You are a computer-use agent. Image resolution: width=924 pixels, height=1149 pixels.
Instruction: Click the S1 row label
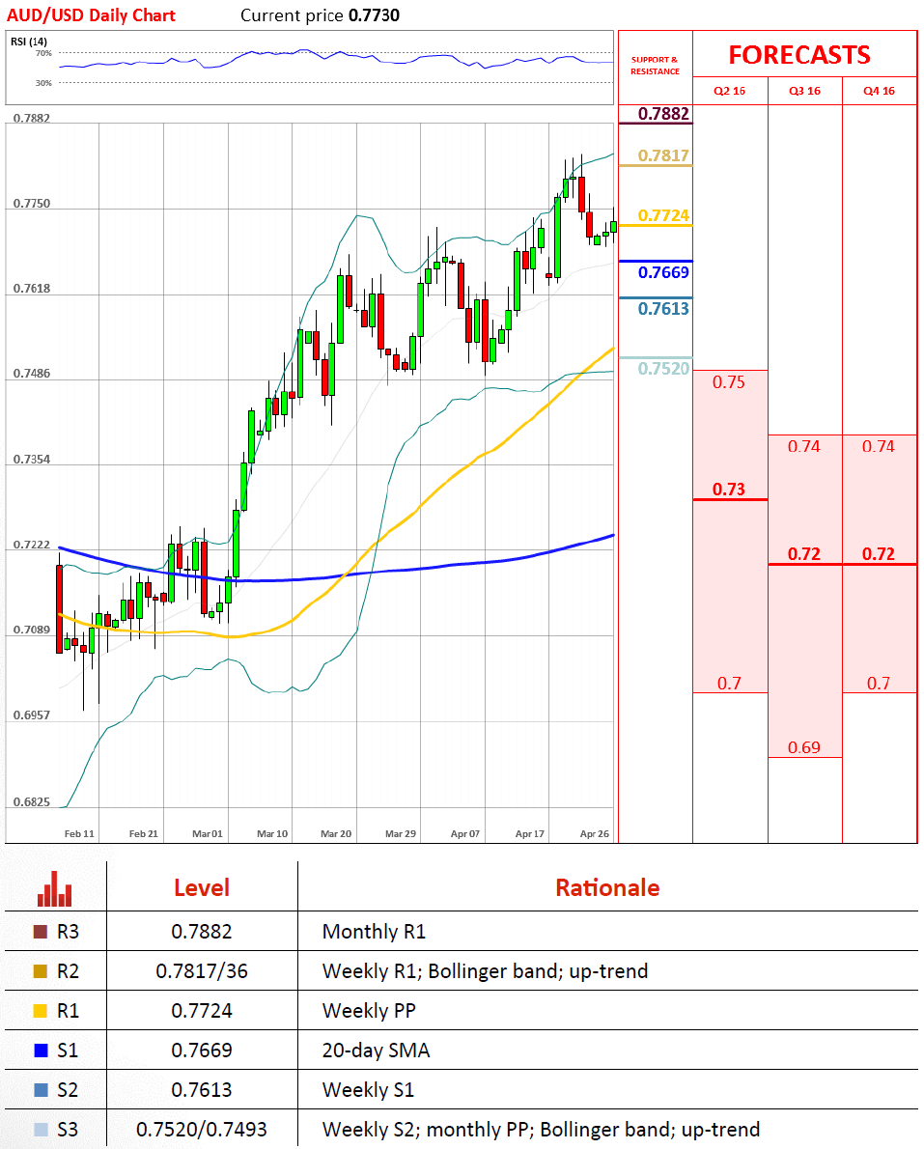point(68,1051)
